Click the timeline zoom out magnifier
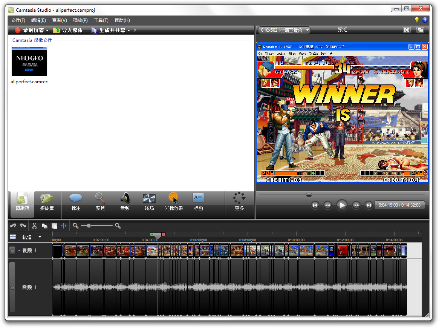Viewport: 439px width, 328px height. coord(76,226)
